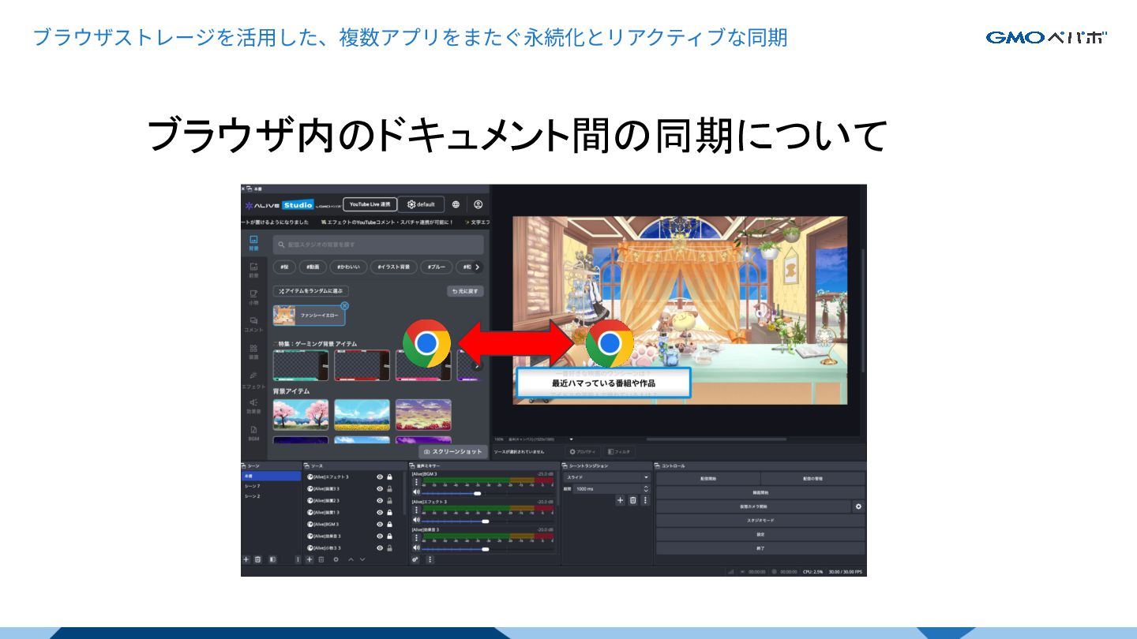Click the background search input field
1137x639 pixels.
coord(378,245)
